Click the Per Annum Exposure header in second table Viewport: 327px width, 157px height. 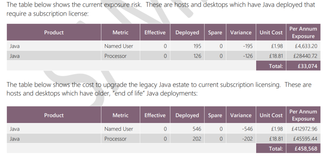pos(303,115)
